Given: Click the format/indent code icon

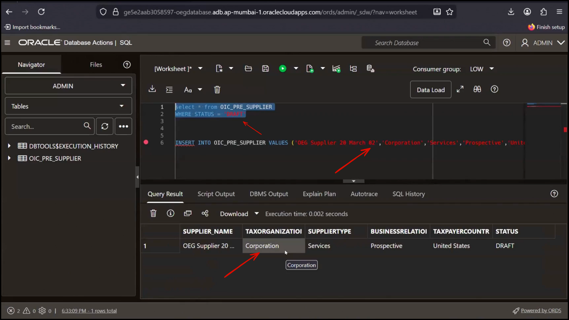Looking at the screenshot, I should (x=169, y=89).
